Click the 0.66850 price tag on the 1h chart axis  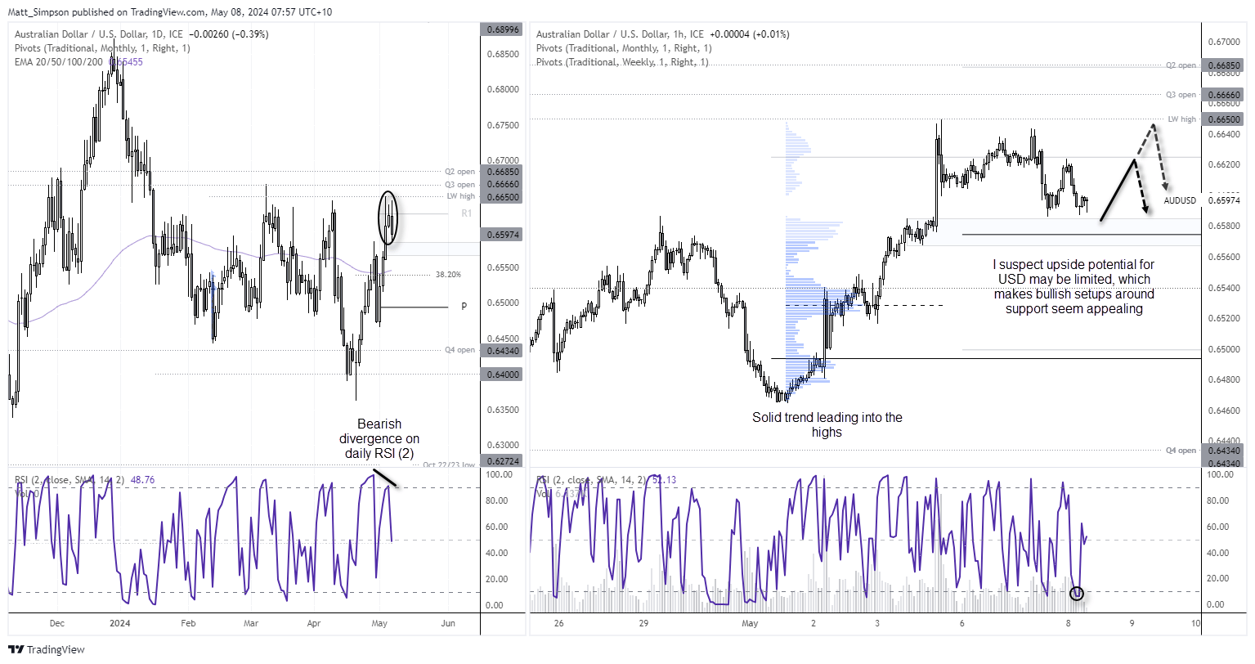1224,65
